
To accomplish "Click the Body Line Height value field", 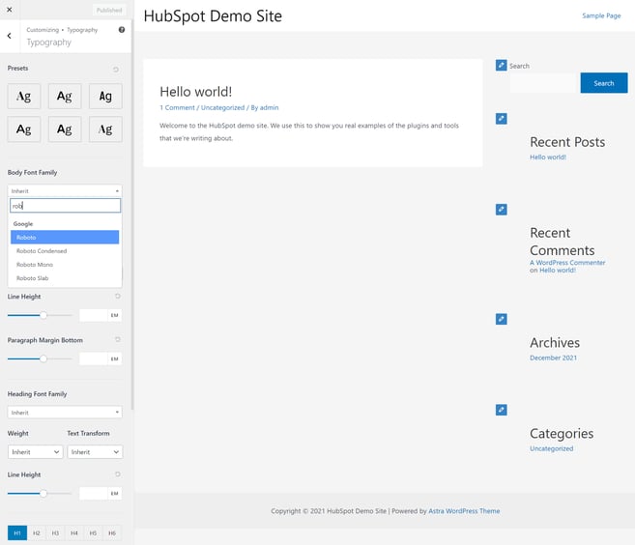I will [x=94, y=315].
